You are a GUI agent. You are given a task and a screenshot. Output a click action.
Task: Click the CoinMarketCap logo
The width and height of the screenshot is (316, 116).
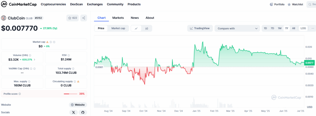pos(19,4)
